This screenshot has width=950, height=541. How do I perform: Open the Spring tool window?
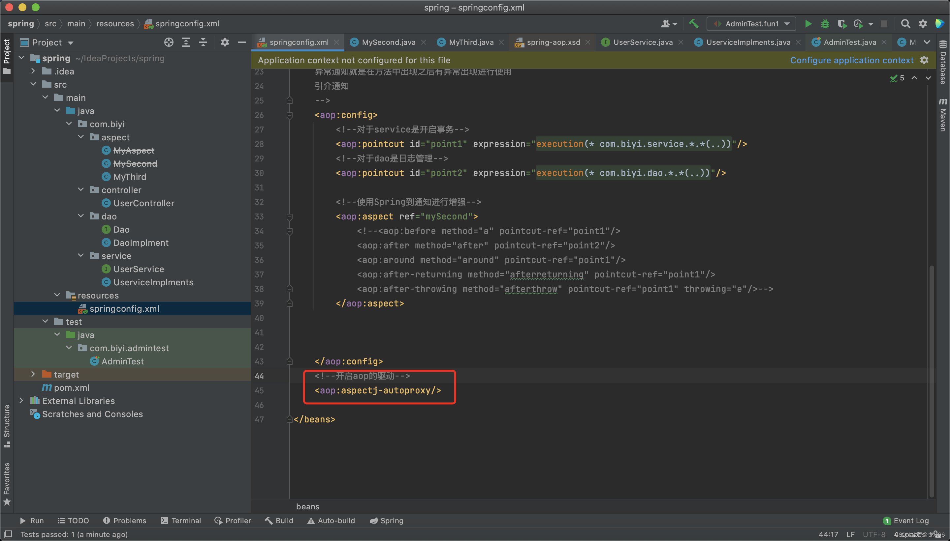tap(387, 521)
